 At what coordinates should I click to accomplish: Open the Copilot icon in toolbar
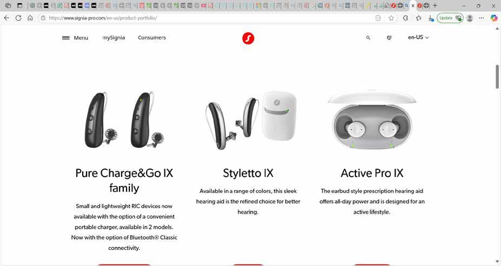click(494, 18)
